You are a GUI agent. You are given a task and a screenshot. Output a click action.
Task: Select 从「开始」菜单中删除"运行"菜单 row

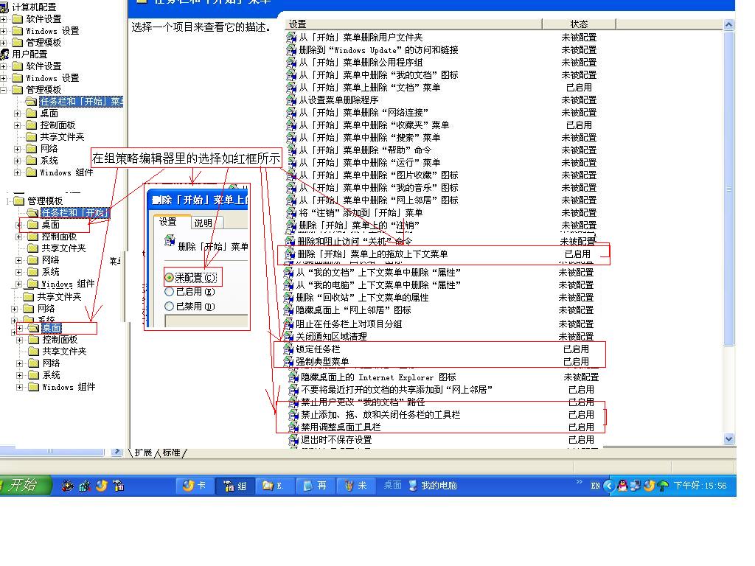click(442, 162)
